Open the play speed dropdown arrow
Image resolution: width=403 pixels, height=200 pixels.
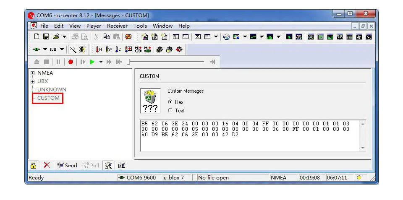click(x=101, y=62)
